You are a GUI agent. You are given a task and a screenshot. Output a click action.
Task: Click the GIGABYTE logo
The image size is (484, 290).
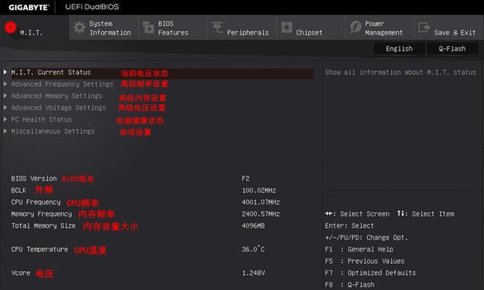[x=28, y=7]
